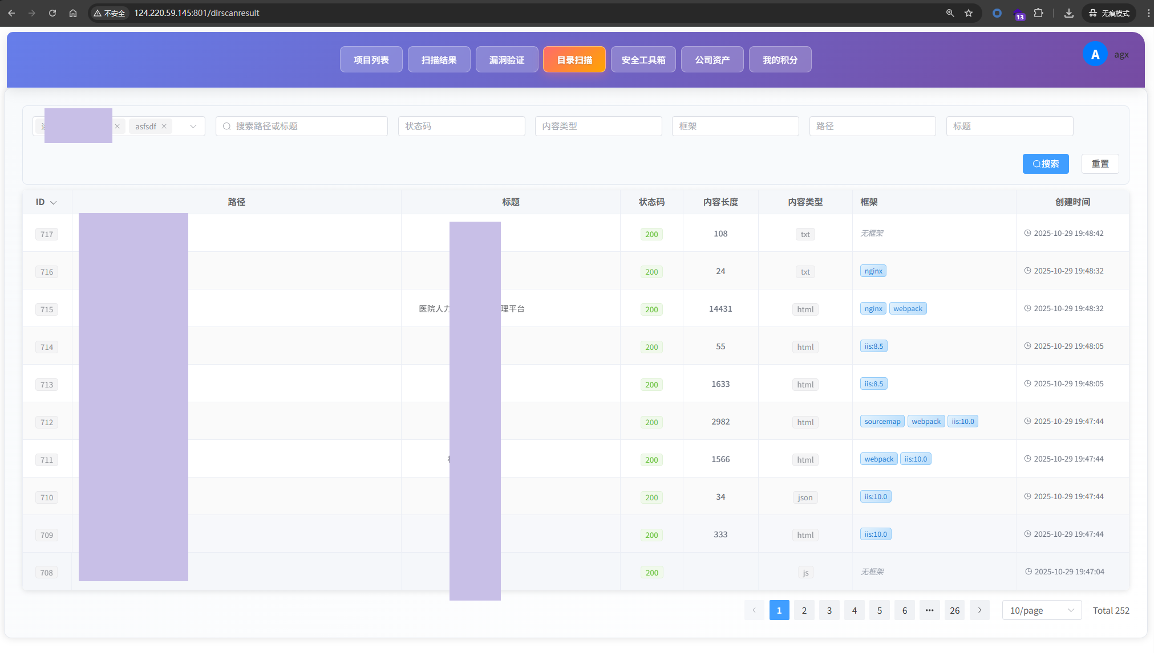1154x653 pixels.
Task: Open the 公司资产 tab
Action: coord(712,60)
